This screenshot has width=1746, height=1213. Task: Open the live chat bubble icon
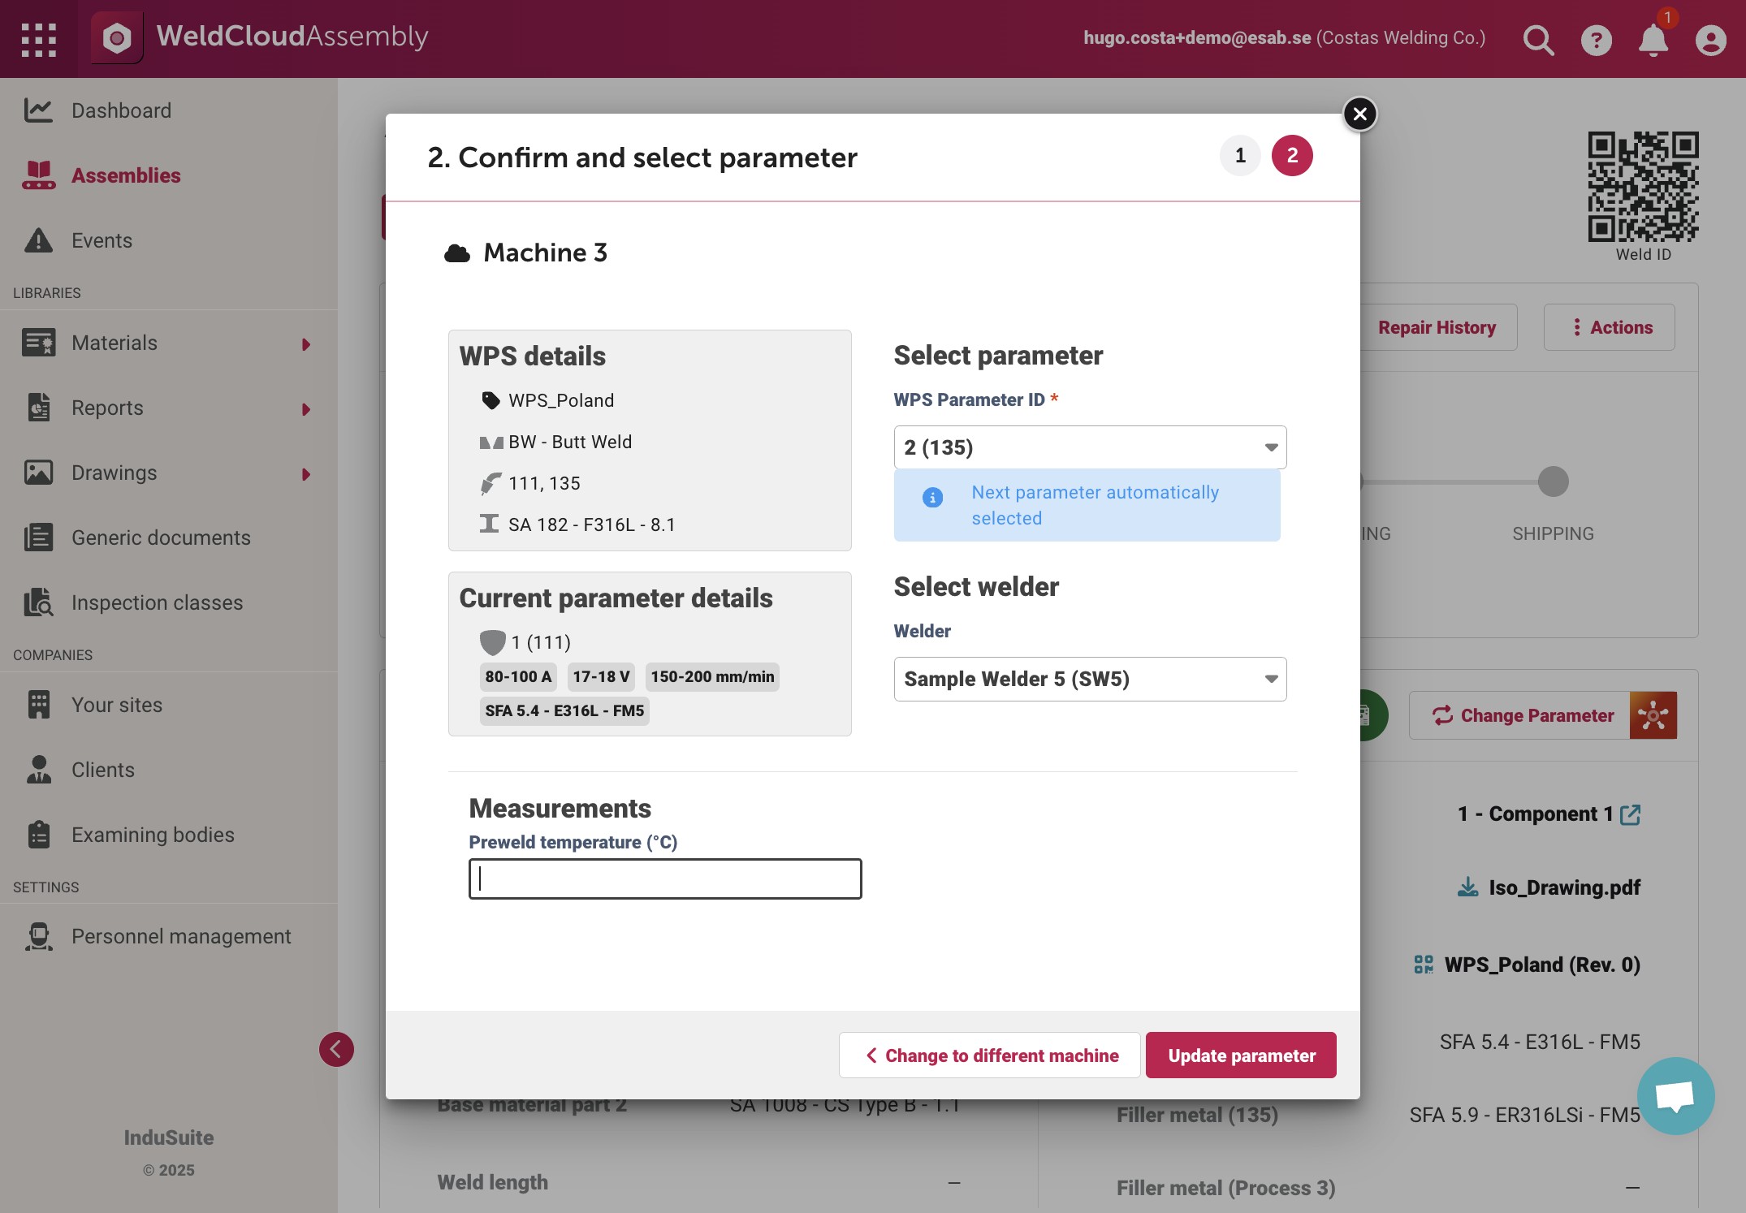point(1675,1096)
